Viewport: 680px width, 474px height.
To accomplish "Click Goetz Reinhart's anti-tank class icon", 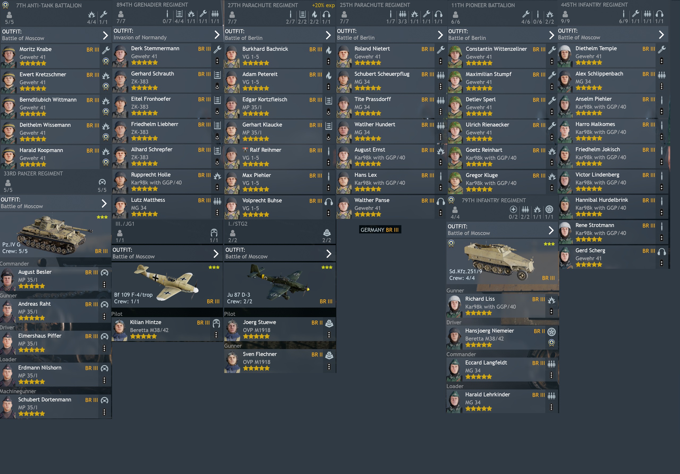I will click(x=552, y=151).
